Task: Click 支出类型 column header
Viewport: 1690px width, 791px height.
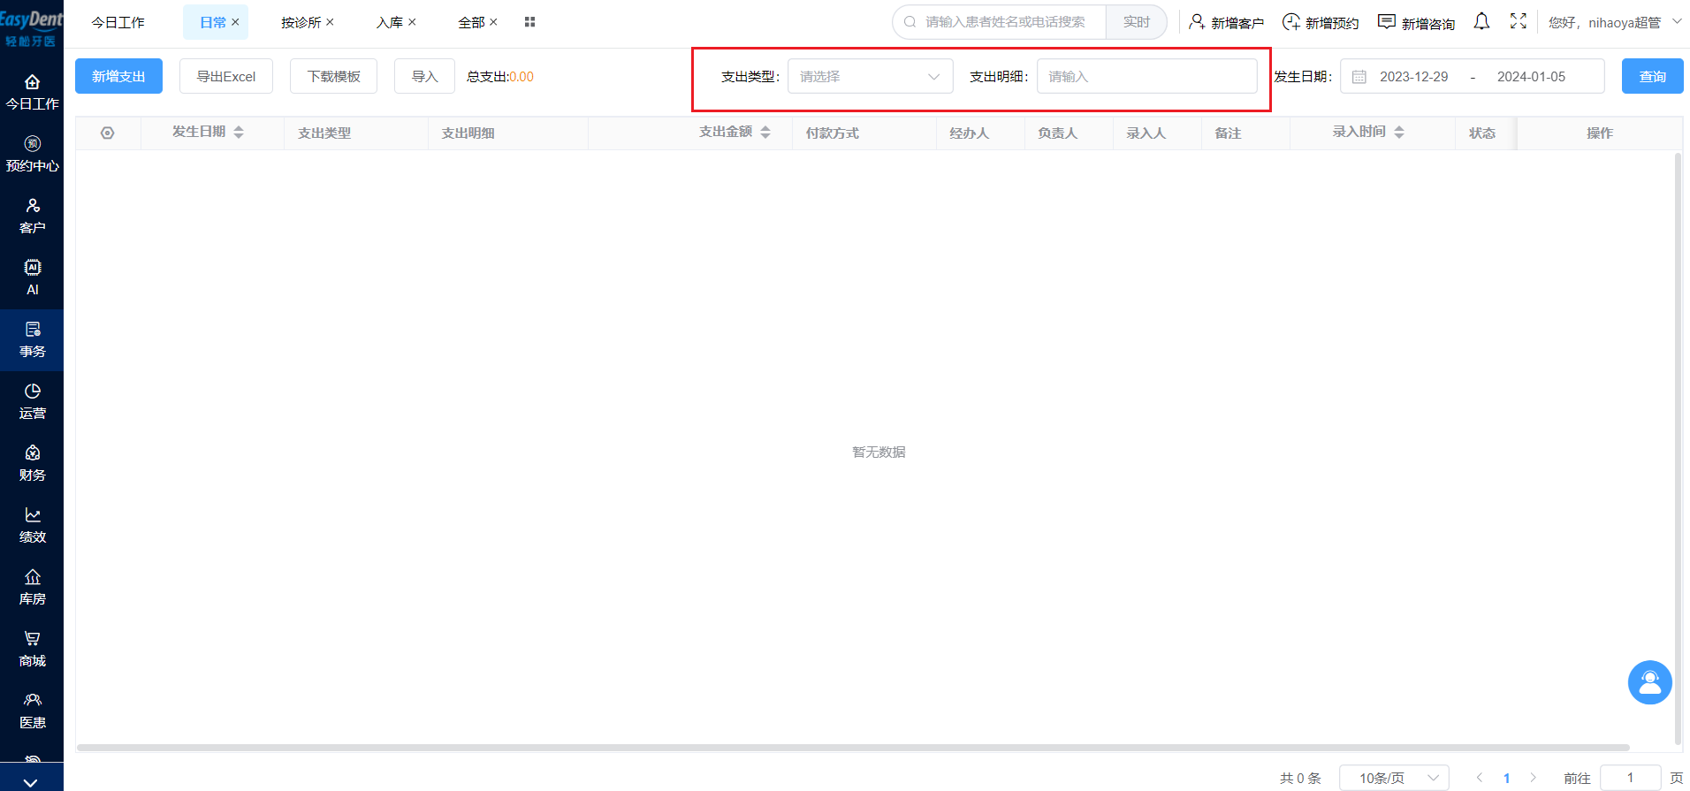Action: 324,133
